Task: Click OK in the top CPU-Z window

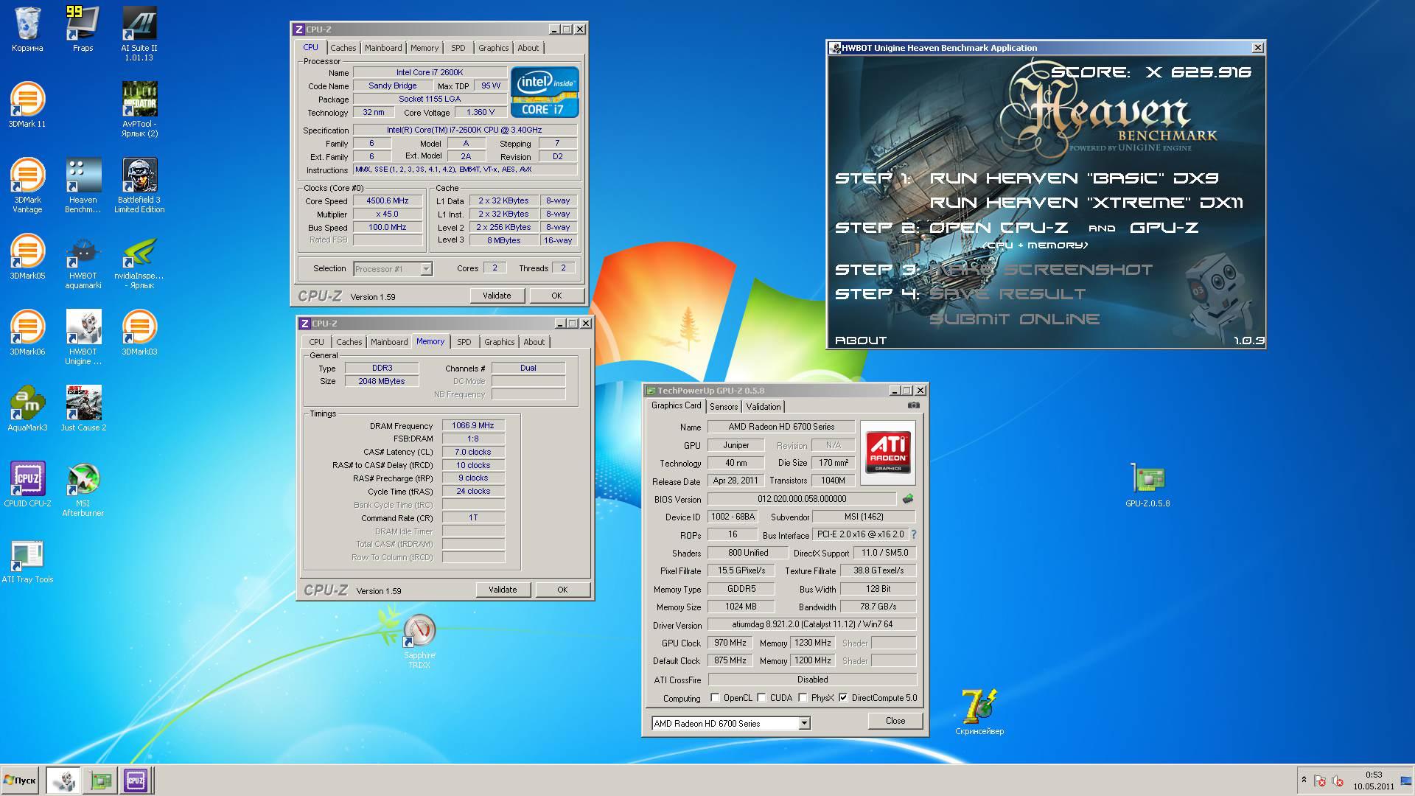Action: 556,296
